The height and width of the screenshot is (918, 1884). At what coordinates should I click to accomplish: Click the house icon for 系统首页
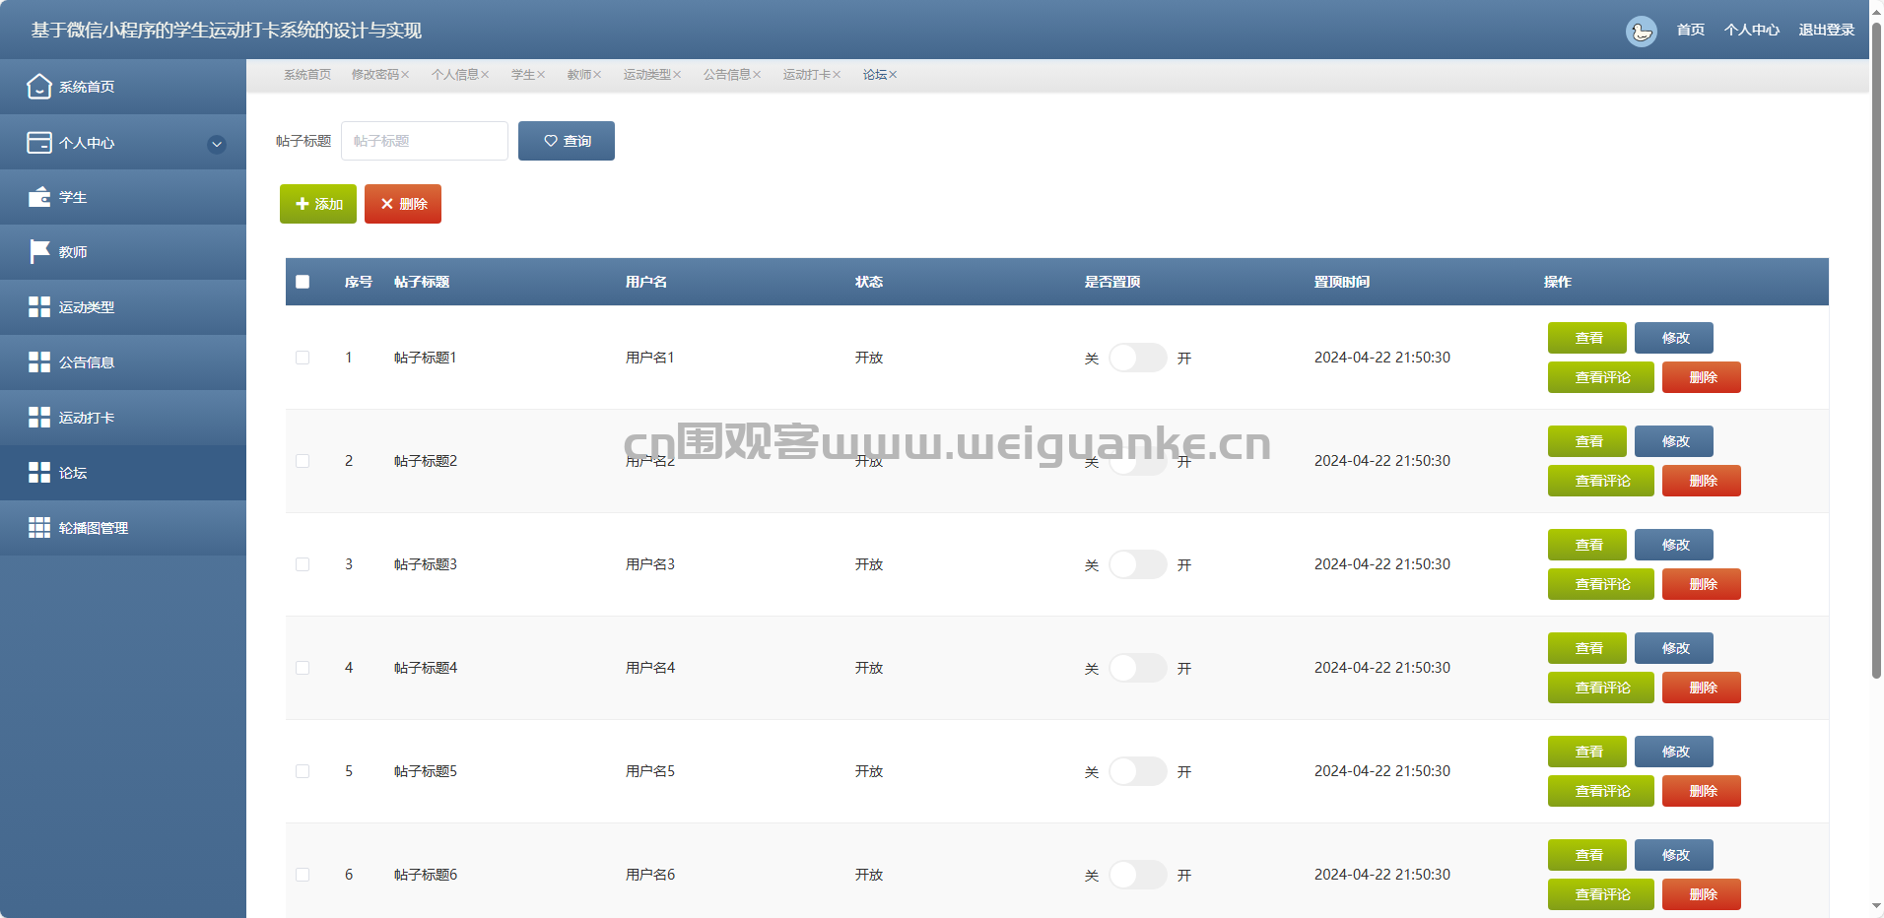(38, 87)
